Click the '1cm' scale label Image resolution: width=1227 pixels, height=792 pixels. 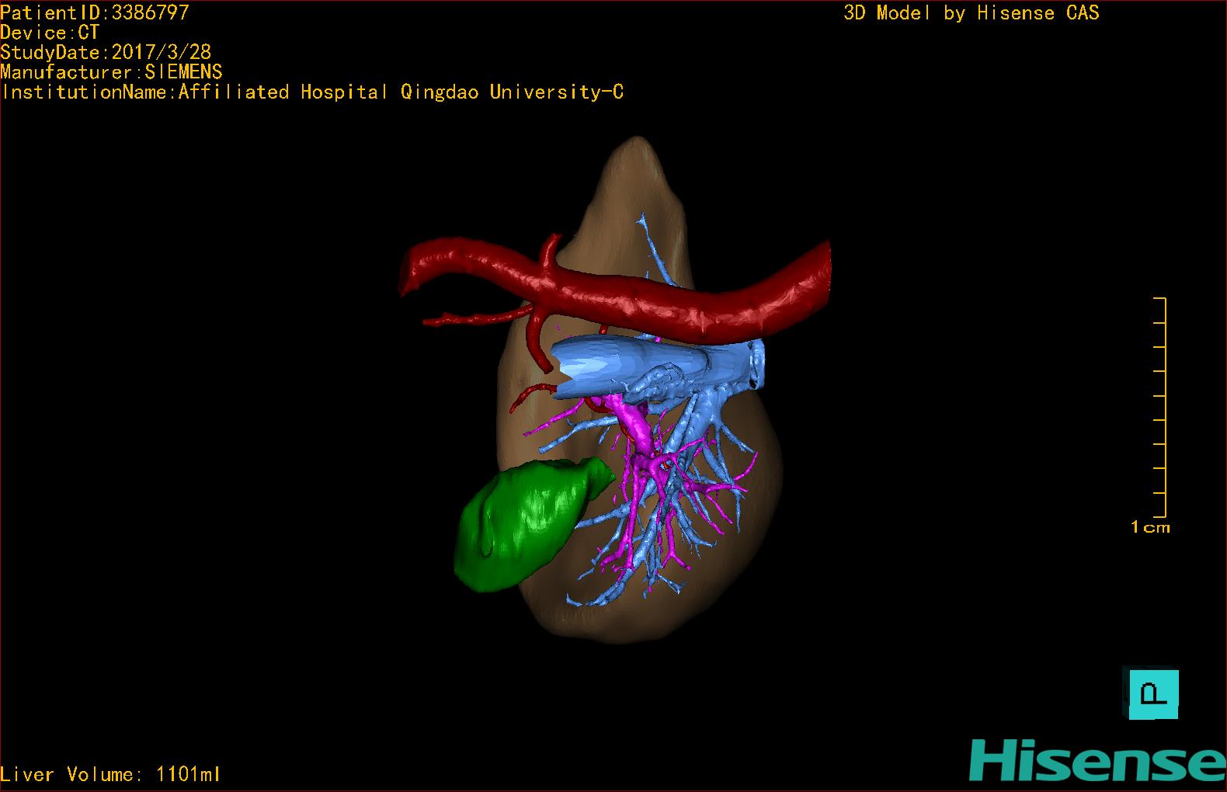click(1150, 527)
